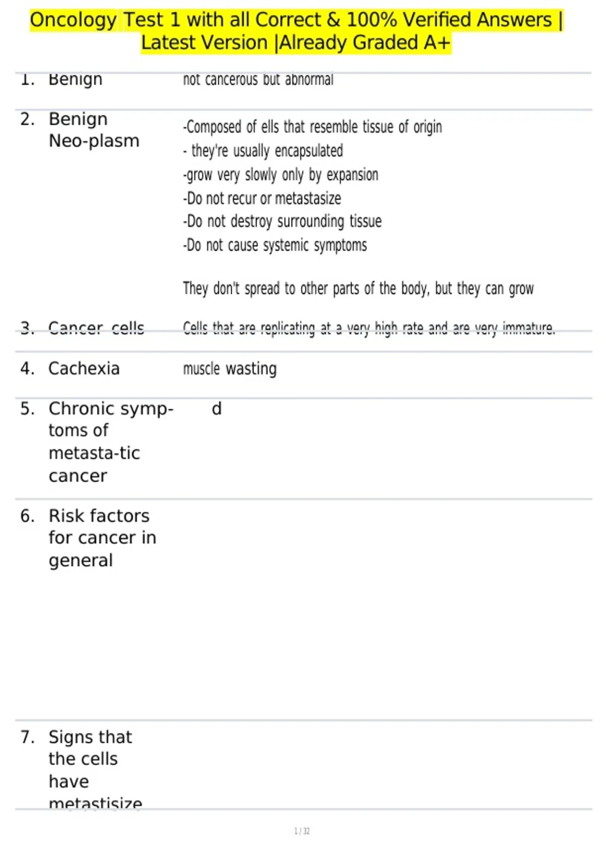Select the term 'Cancer cells' in row 3
The image size is (606, 859).
click(x=96, y=328)
